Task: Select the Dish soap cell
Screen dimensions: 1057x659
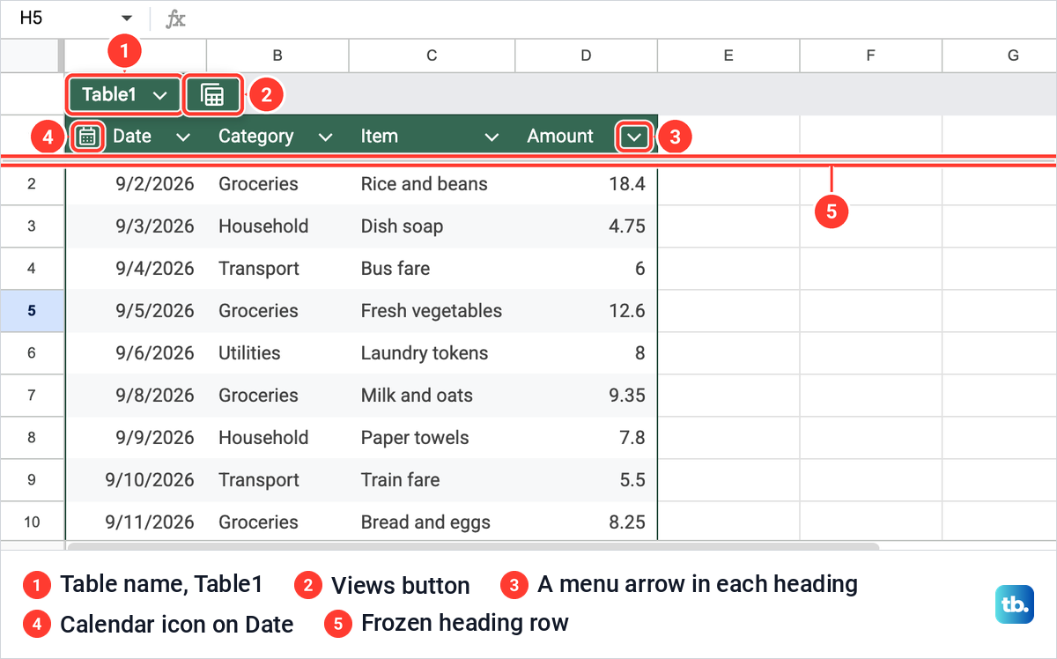Action: click(x=432, y=226)
